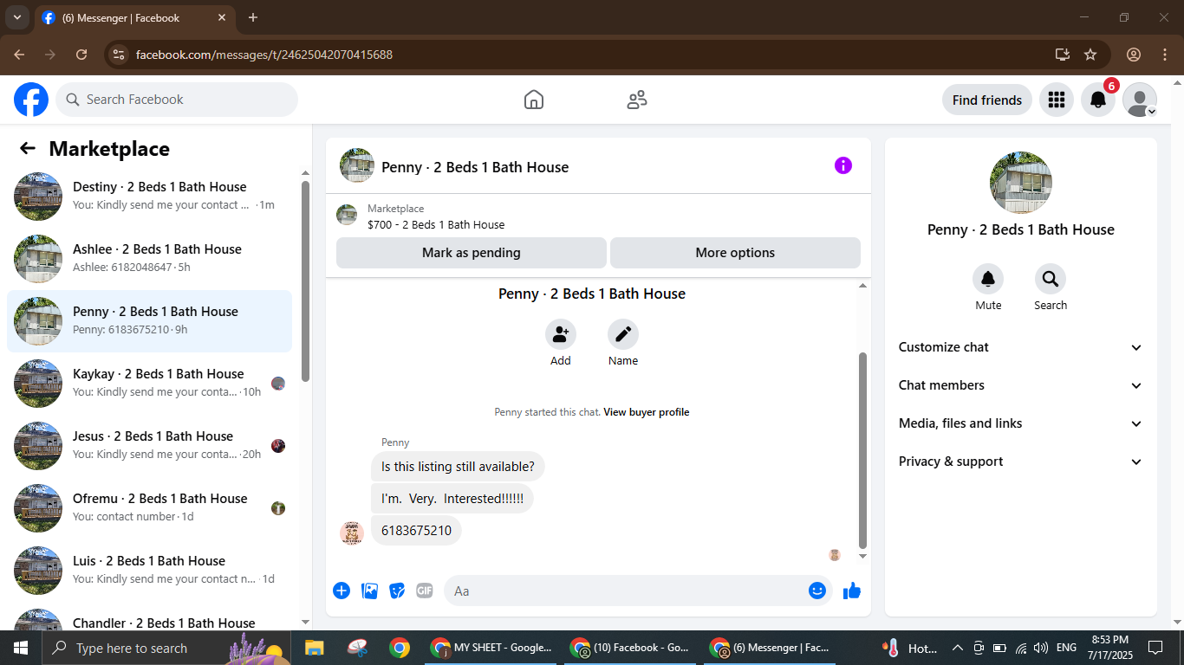Search in conversation magnifier icon
Viewport: 1184px width, 665px height.
click(1051, 279)
